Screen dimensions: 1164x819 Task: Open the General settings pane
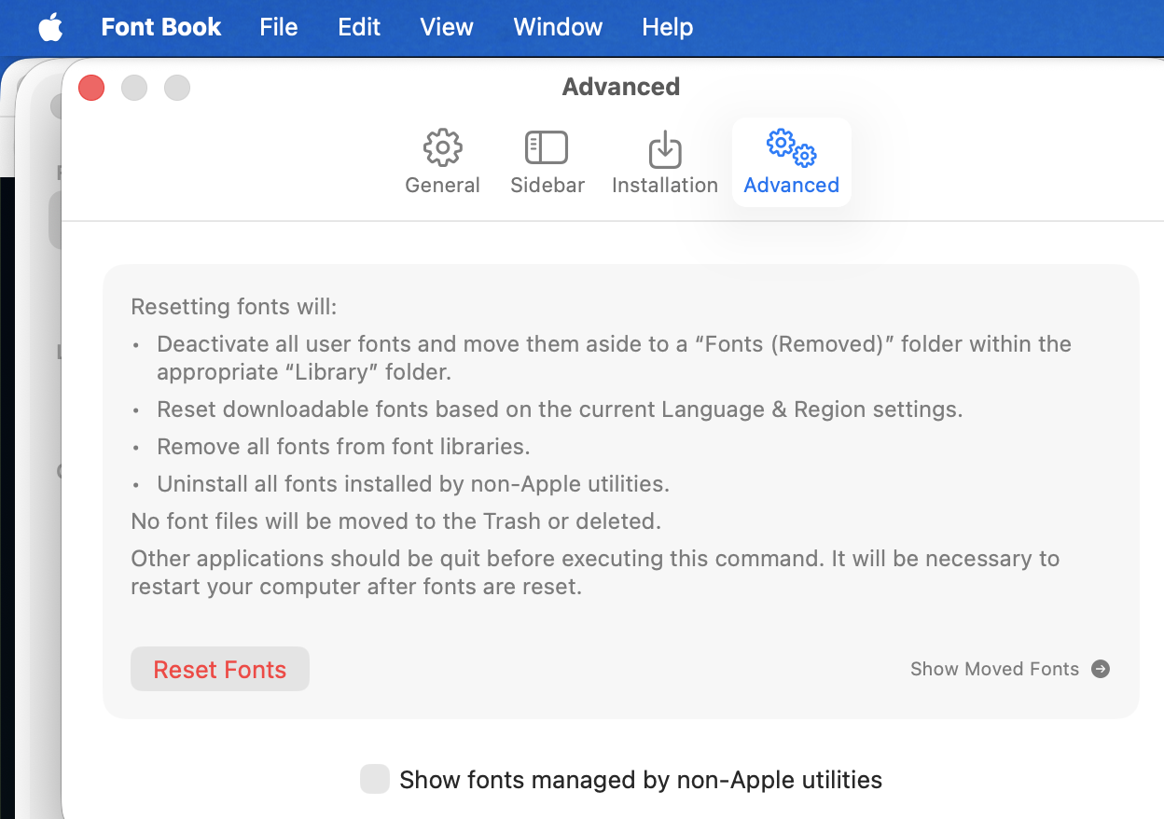(442, 162)
